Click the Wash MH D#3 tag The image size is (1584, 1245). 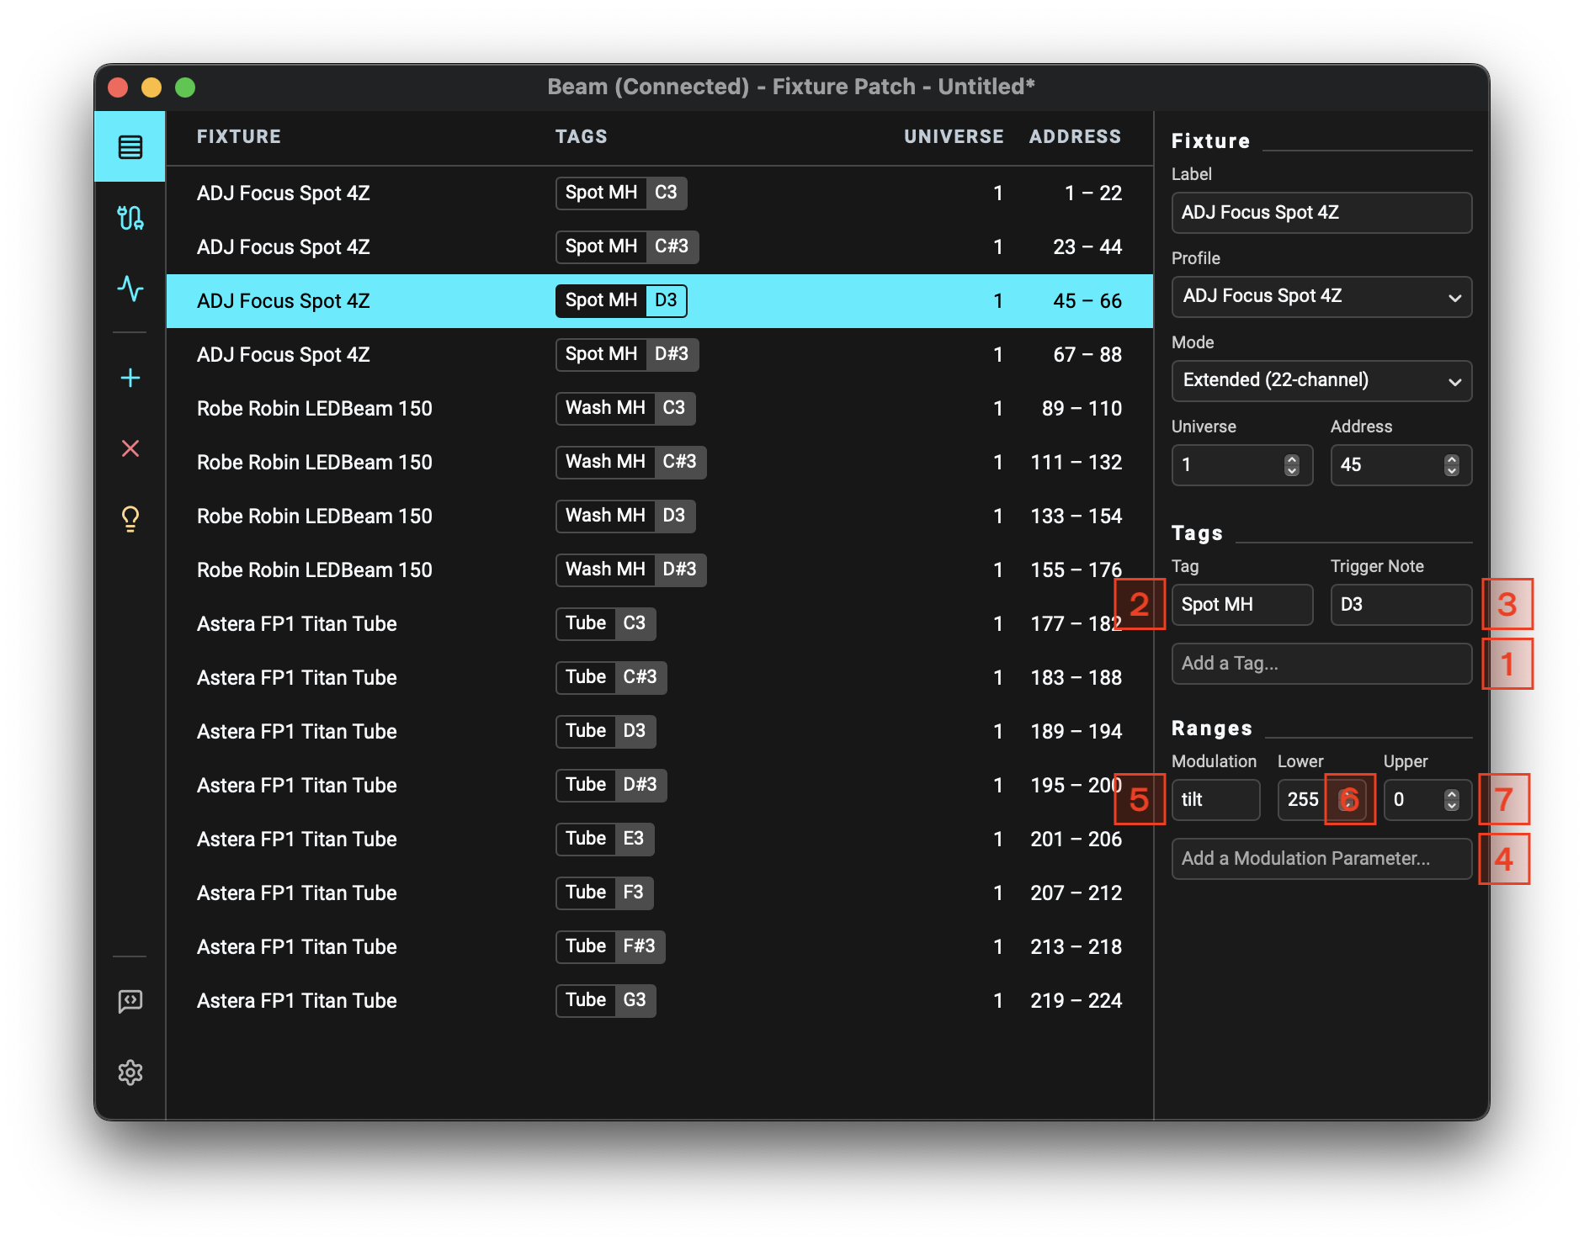631,570
